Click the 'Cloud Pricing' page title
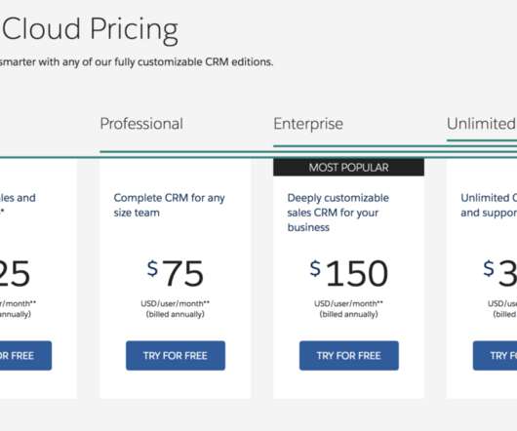Viewport: 517px width, 431px height. tap(90, 29)
